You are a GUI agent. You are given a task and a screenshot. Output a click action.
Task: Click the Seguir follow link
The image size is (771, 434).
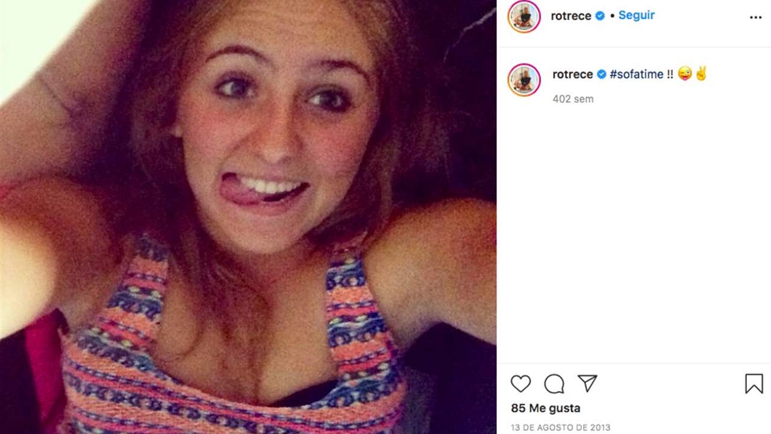[x=636, y=16]
